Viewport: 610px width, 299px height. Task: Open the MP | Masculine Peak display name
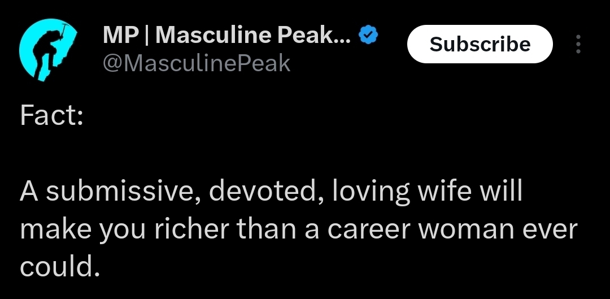[227, 35]
